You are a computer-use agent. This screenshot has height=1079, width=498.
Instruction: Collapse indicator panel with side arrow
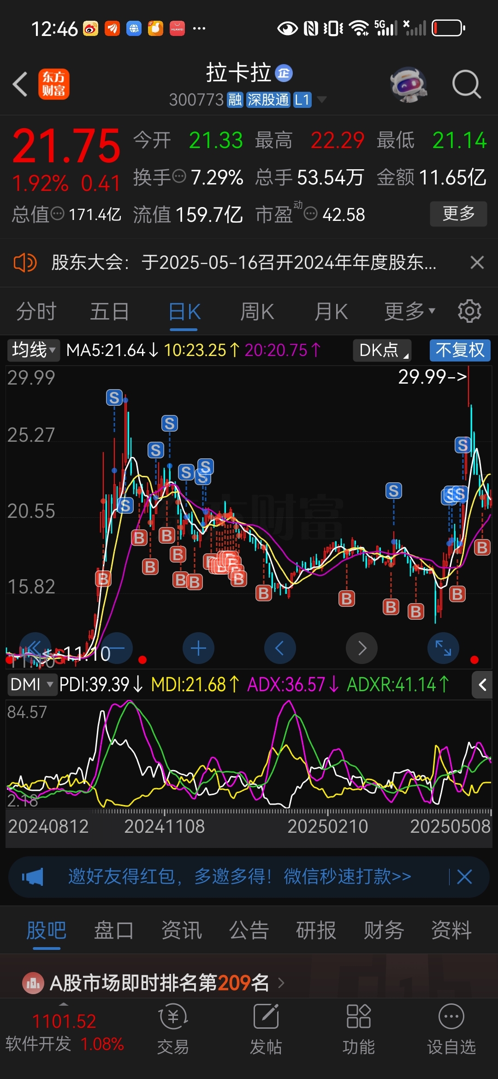pyautogui.click(x=482, y=685)
